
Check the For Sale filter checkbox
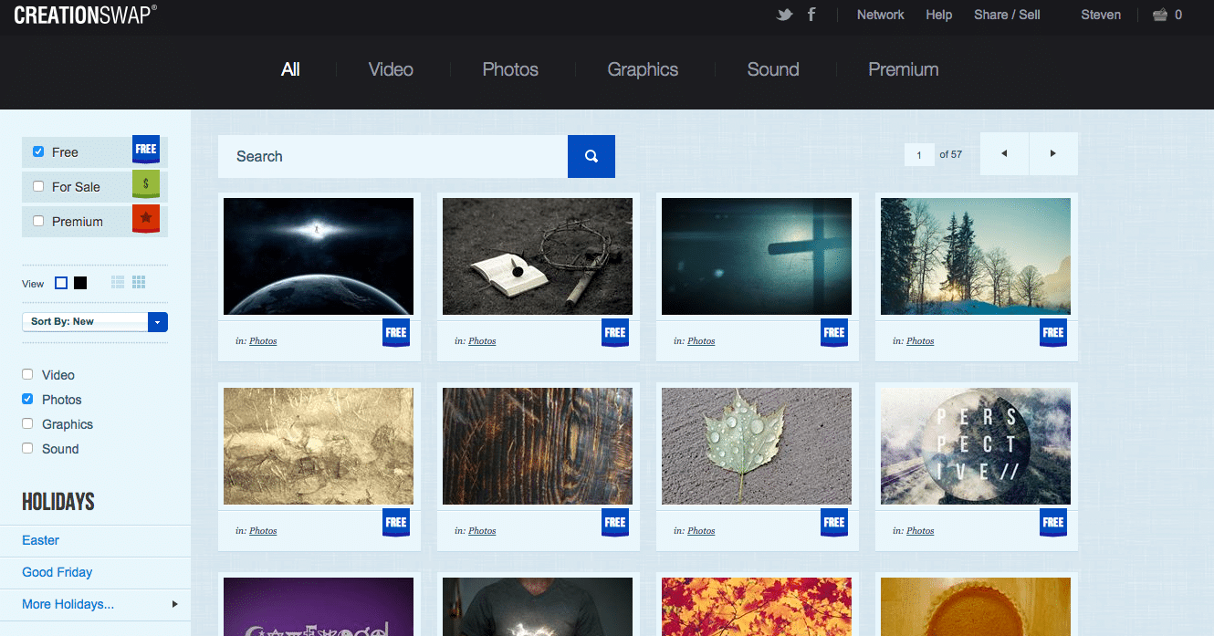point(38,186)
